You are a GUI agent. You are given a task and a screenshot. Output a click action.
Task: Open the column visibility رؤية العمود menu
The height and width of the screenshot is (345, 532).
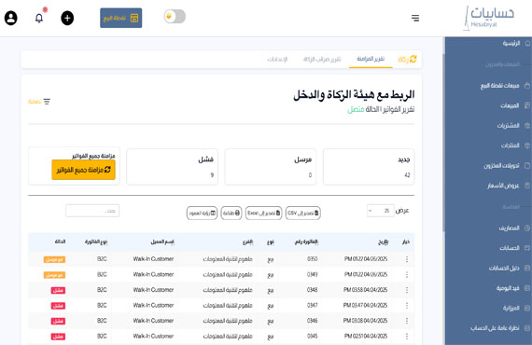coord(202,214)
